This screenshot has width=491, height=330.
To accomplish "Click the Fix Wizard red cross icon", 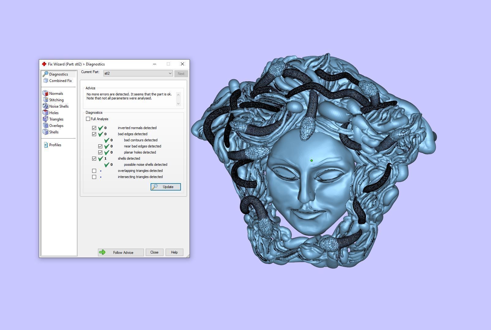I will coord(44,64).
